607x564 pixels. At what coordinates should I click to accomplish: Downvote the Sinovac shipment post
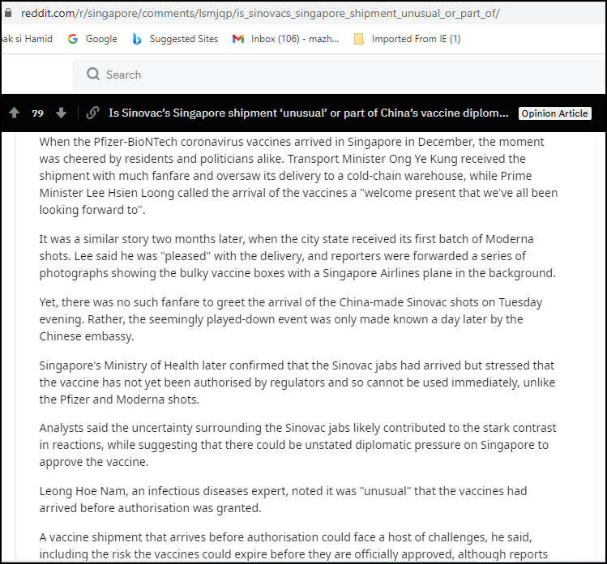coord(61,113)
